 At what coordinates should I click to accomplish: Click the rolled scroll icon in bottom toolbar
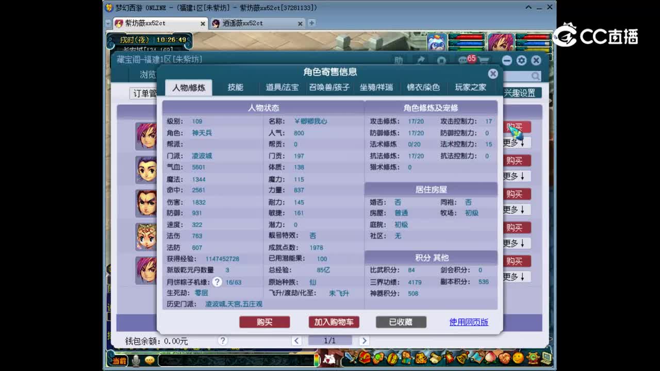[x=436, y=358]
